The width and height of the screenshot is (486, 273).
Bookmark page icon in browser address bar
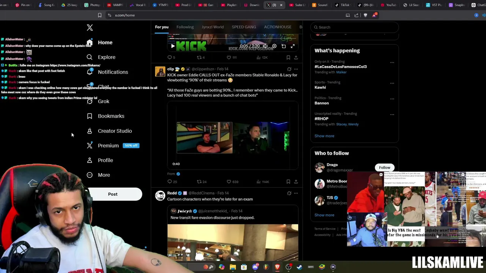(99, 15)
